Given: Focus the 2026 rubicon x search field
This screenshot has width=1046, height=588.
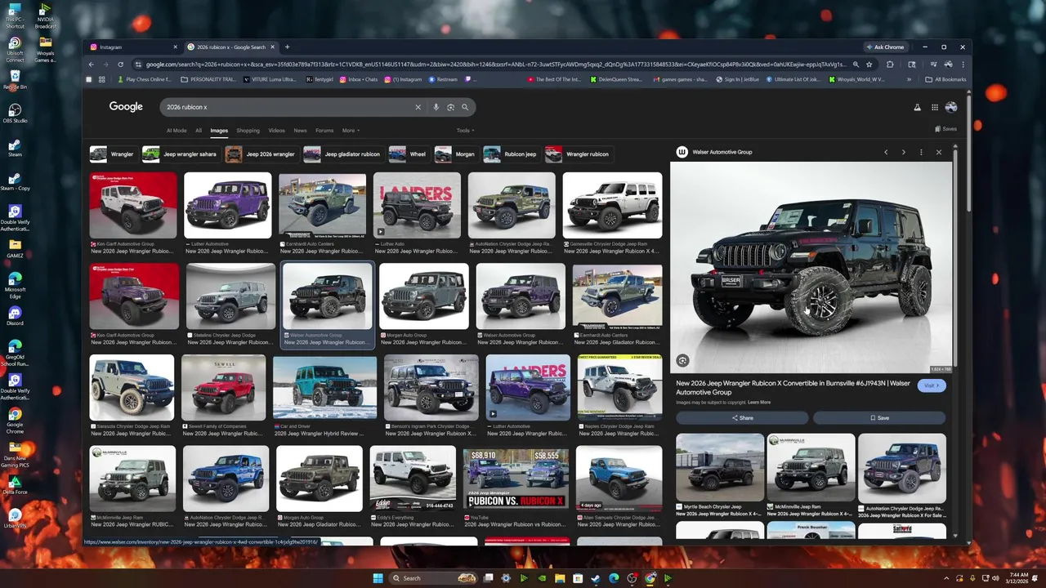Looking at the screenshot, I should tap(286, 107).
